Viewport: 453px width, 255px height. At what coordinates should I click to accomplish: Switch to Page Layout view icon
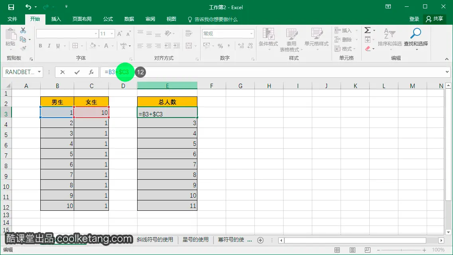(x=353, y=250)
